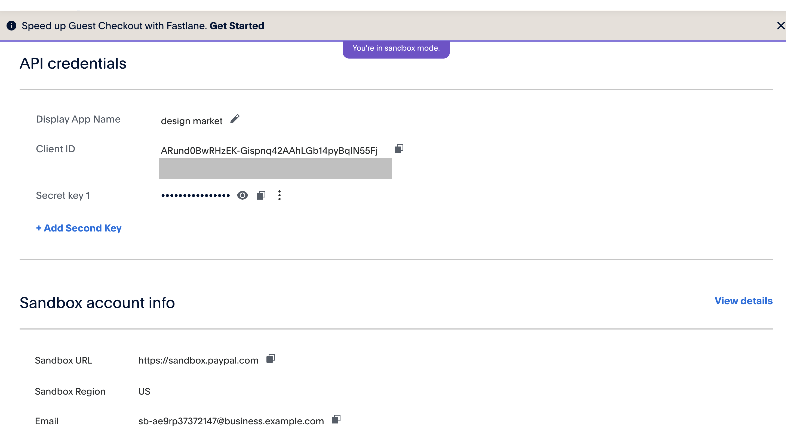
Task: Copy the Client ID to clipboard
Action: pyautogui.click(x=399, y=149)
